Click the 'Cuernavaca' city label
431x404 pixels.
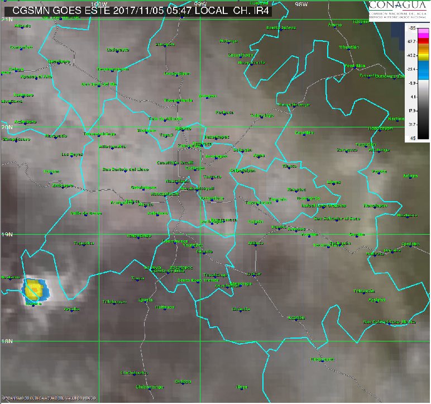pos(175,241)
